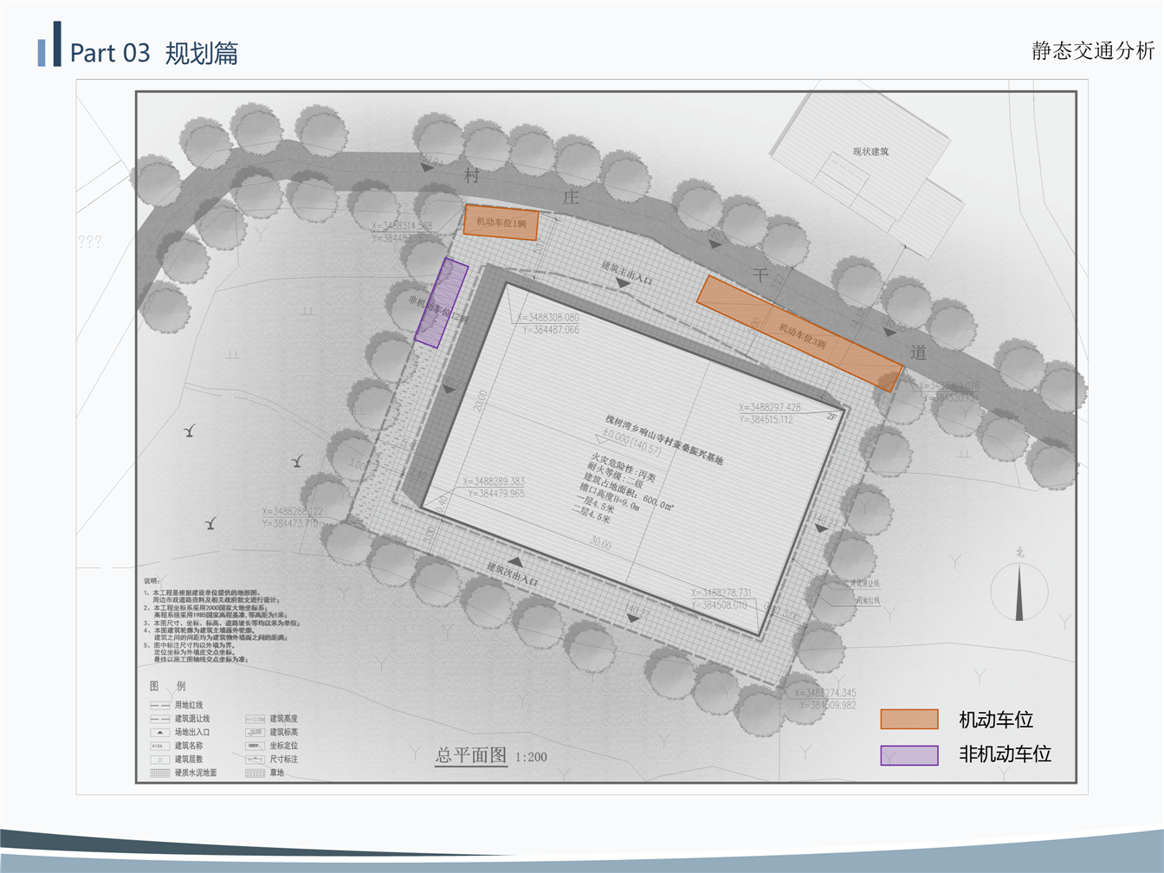Click the '檐口高度H=9.0m' text line
Image resolution: width=1164 pixels, height=873 pixels.
coord(610,496)
